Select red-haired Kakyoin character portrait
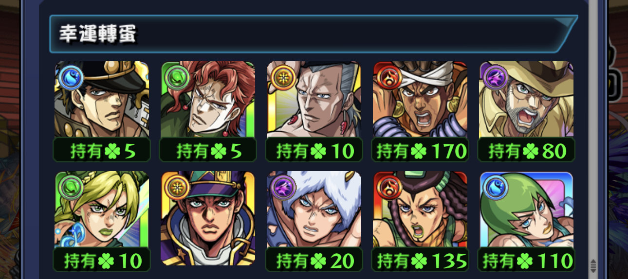628x279 pixels. 208,99
